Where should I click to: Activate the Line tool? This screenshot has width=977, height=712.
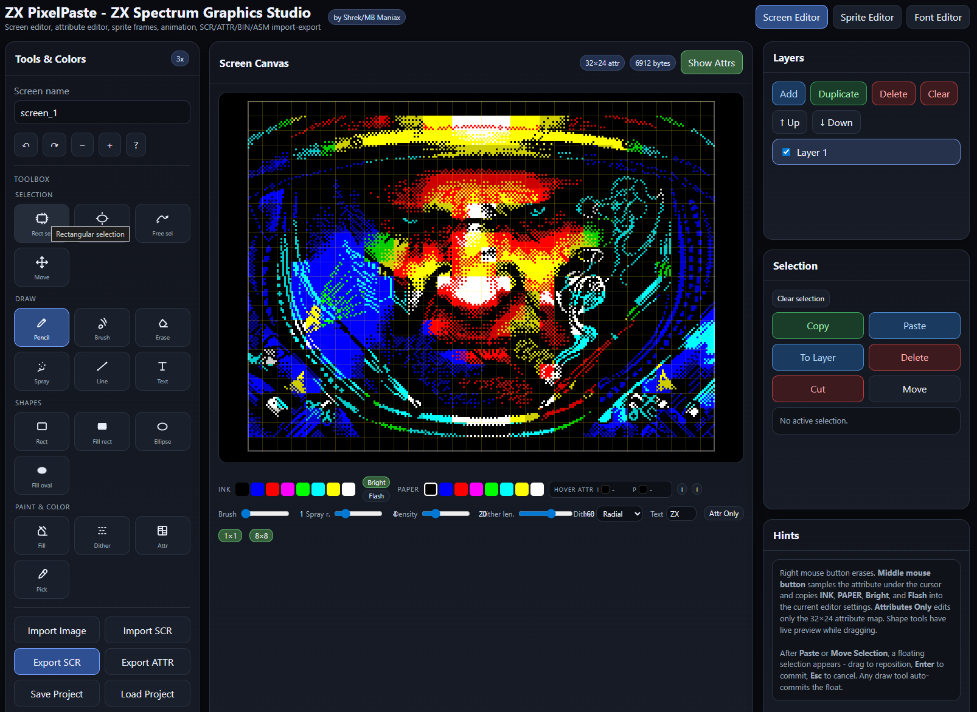pos(102,371)
